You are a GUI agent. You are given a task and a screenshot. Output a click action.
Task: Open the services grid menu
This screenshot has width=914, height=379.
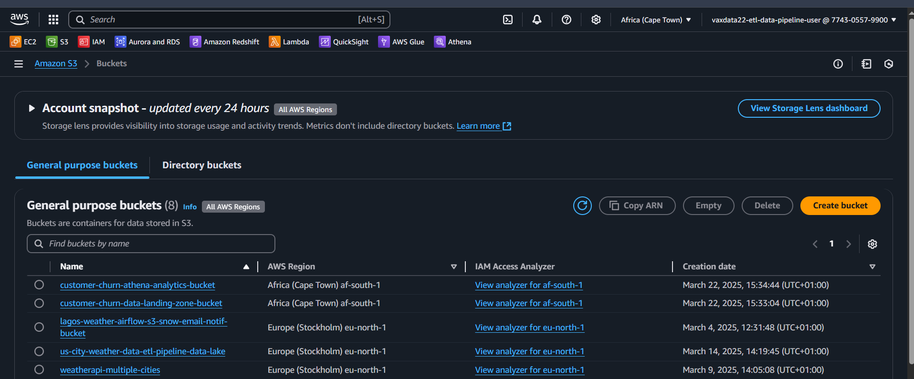click(53, 20)
